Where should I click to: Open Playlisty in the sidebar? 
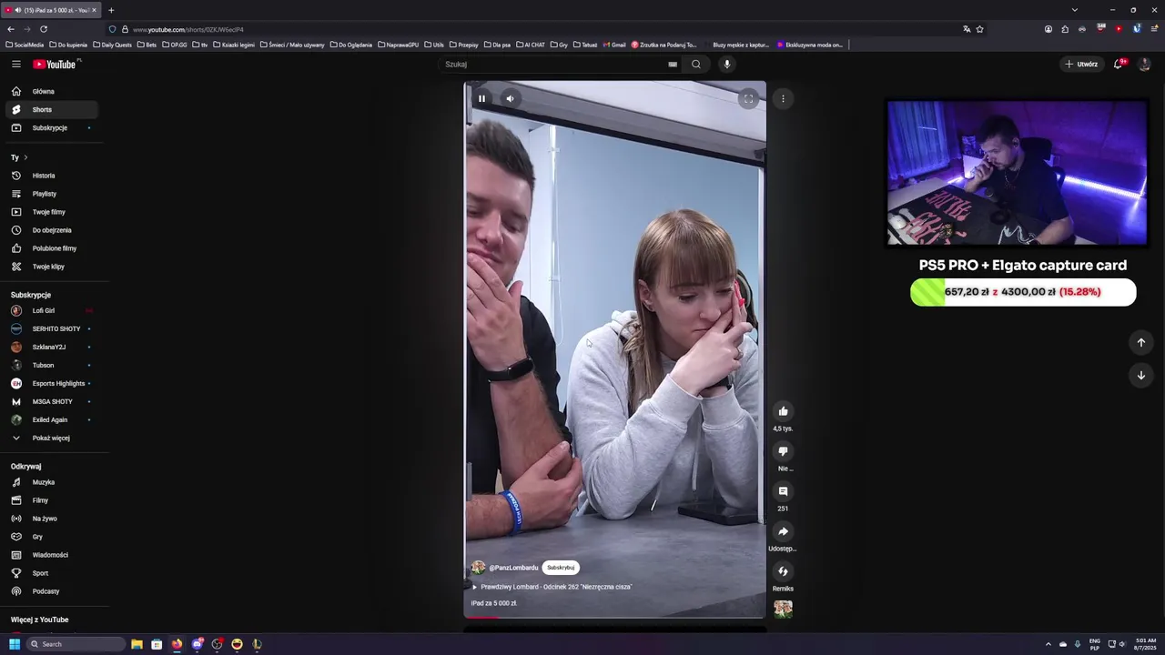click(x=51, y=194)
